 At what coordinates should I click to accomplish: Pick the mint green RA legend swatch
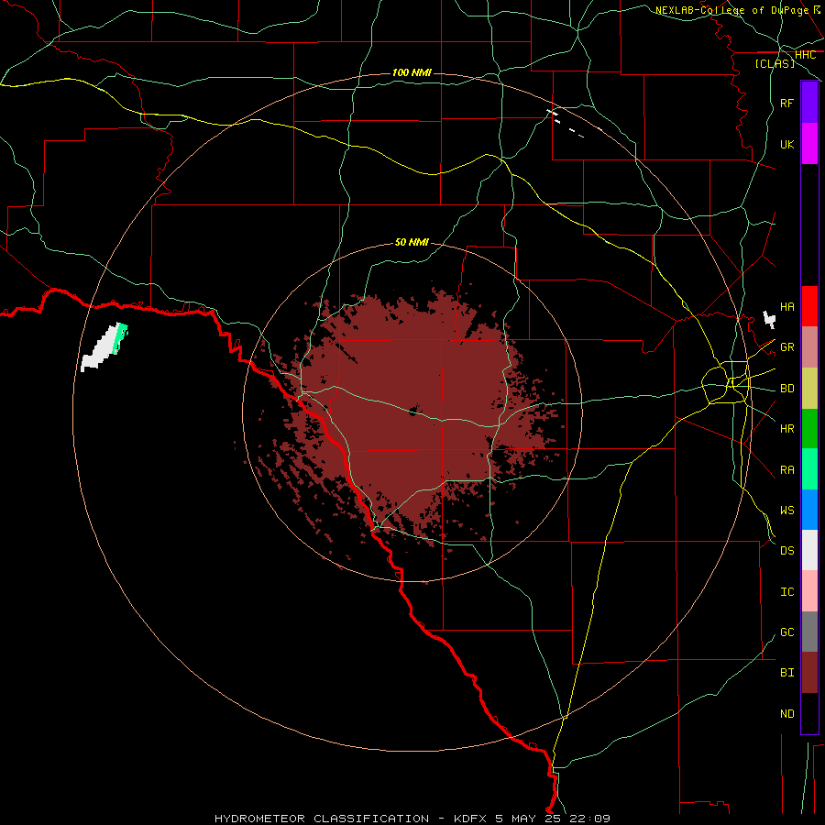click(x=809, y=469)
